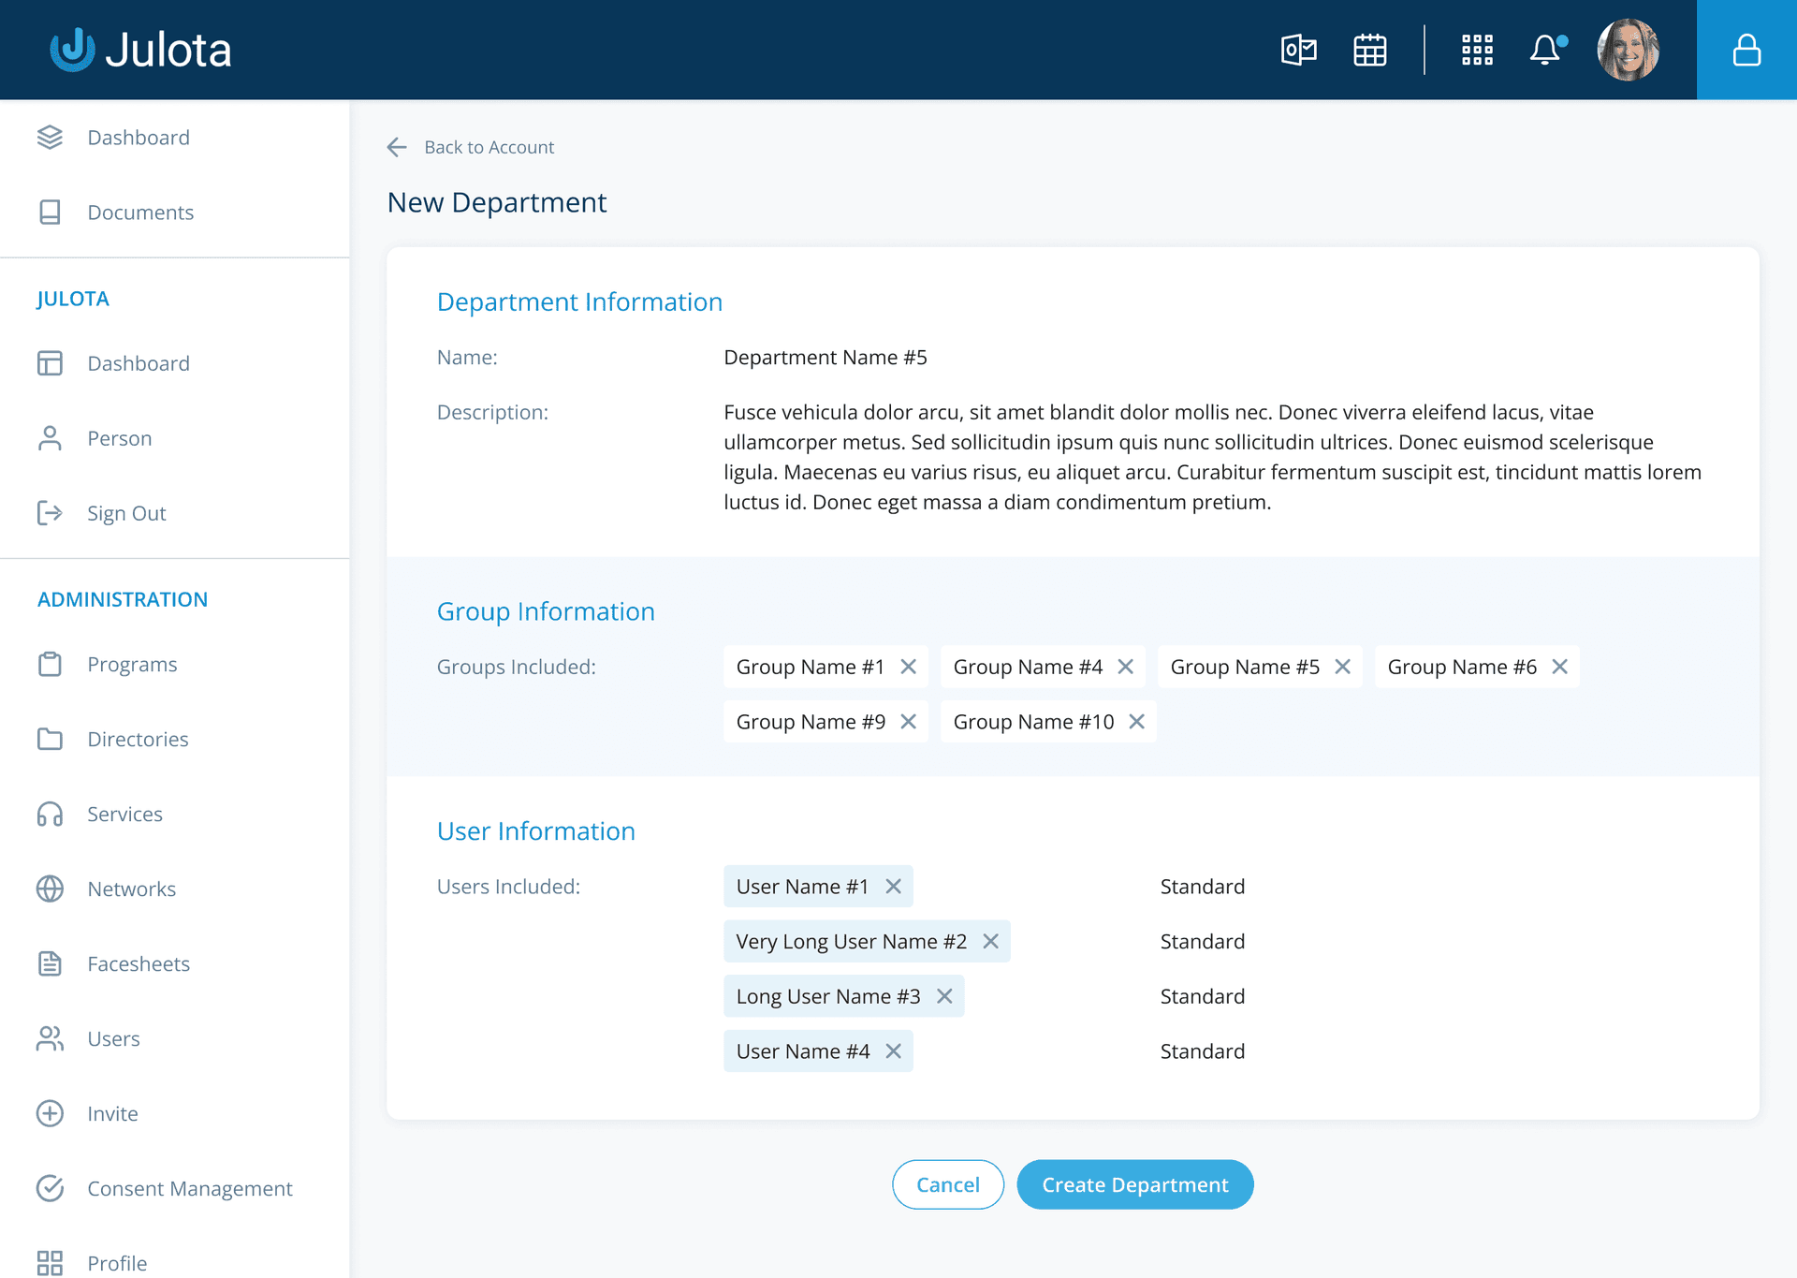Open the calendar/schedule icon
Image resolution: width=1797 pixels, height=1278 pixels.
(x=1370, y=50)
